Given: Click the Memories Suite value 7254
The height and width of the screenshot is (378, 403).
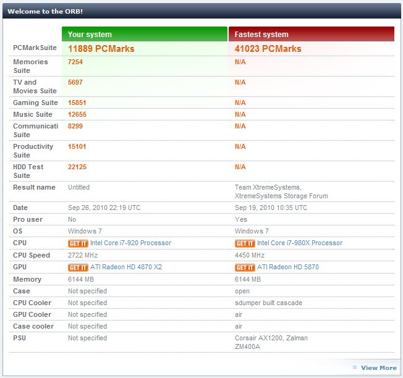Looking at the screenshot, I should click(75, 62).
